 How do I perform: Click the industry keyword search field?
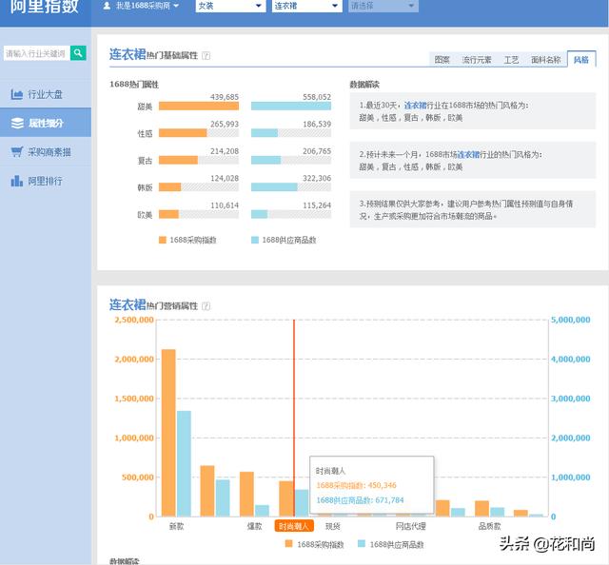(x=36, y=53)
